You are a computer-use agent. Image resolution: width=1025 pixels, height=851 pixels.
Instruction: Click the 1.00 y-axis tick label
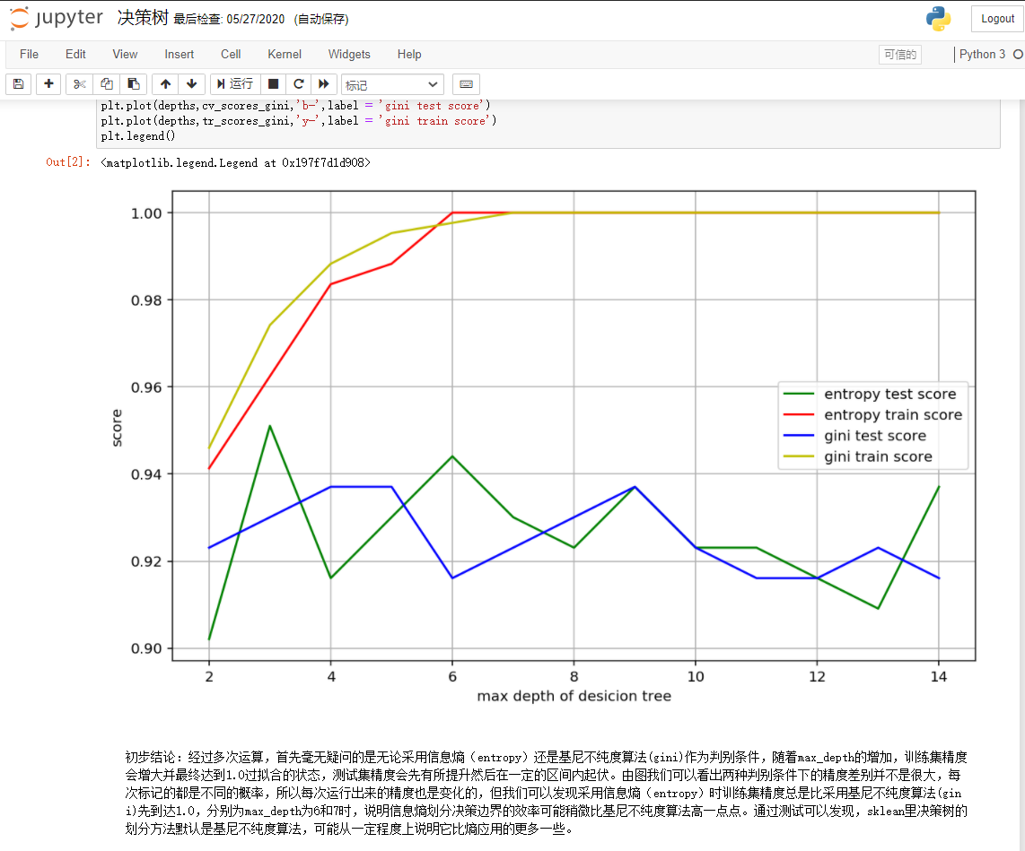coord(146,213)
